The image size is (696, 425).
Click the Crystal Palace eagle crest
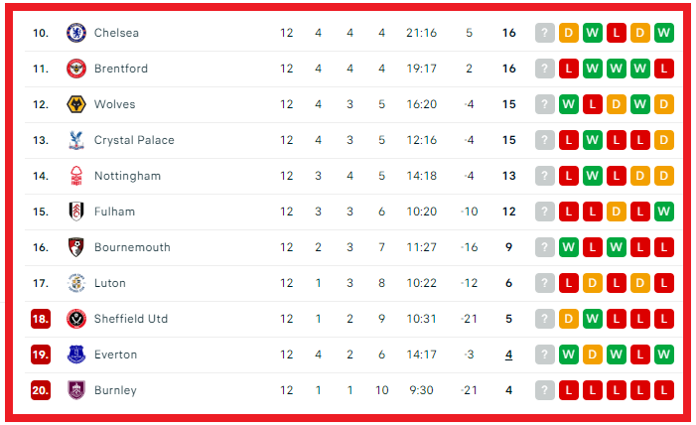(x=76, y=140)
